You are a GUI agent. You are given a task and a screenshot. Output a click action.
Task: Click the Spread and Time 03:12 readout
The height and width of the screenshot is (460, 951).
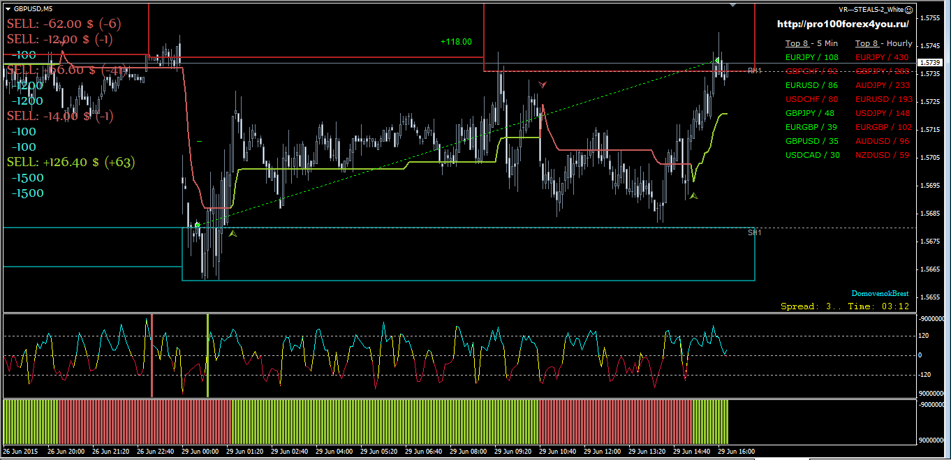click(x=845, y=306)
